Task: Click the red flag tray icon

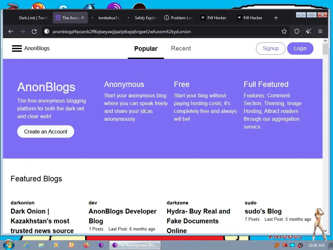Action: [285, 245]
